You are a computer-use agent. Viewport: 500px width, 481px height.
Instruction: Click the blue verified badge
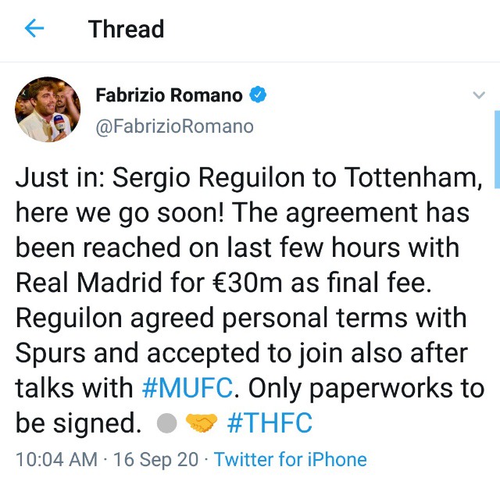point(258,96)
